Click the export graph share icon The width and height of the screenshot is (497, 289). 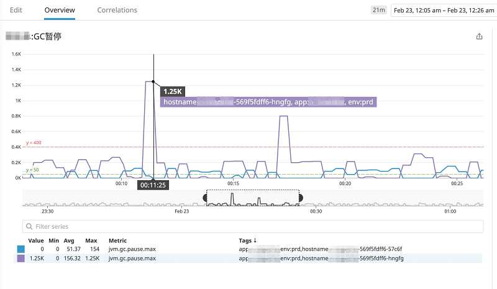479,37
